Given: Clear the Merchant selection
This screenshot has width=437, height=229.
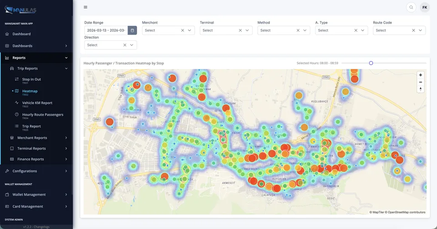Looking at the screenshot, I should 183,30.
